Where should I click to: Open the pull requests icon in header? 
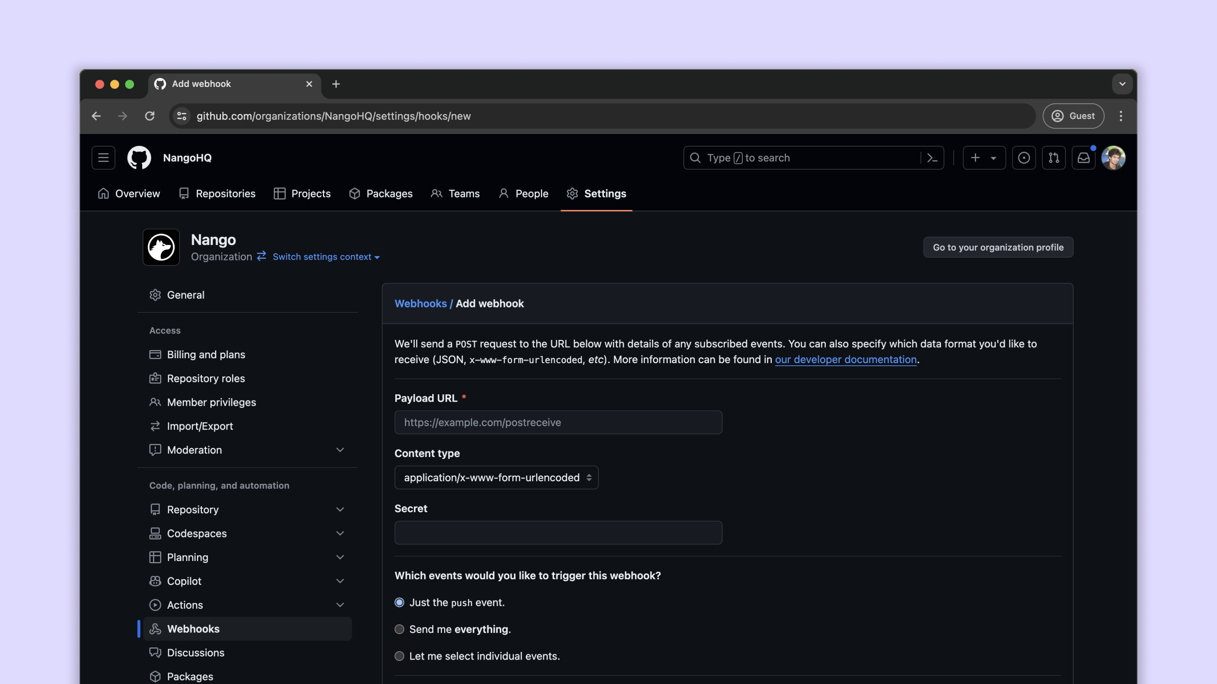(1054, 158)
